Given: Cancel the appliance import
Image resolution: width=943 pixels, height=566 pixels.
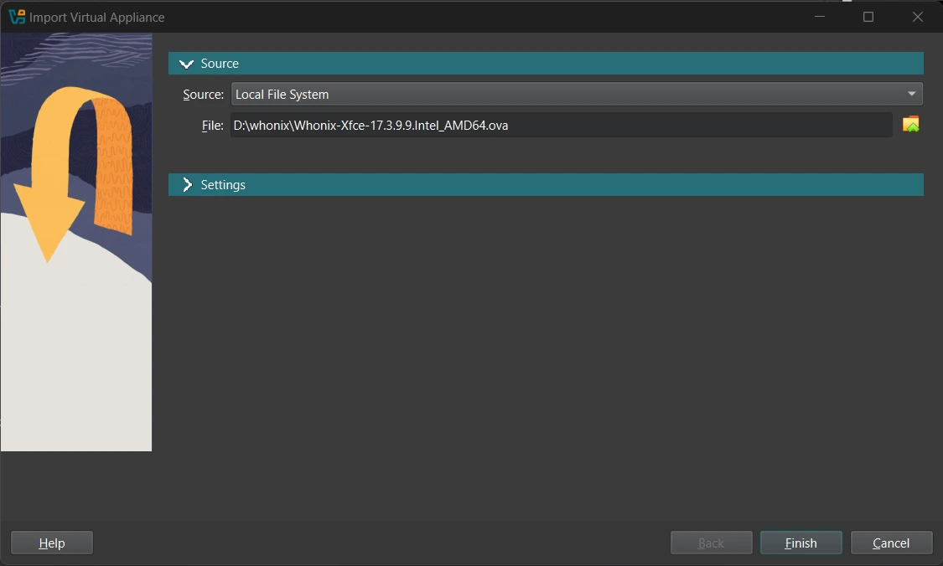Looking at the screenshot, I should pos(891,543).
